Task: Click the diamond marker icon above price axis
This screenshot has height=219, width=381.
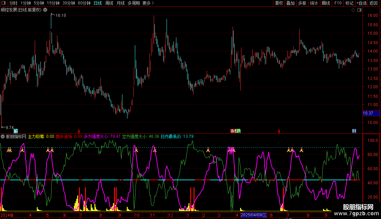Action: click(353, 10)
